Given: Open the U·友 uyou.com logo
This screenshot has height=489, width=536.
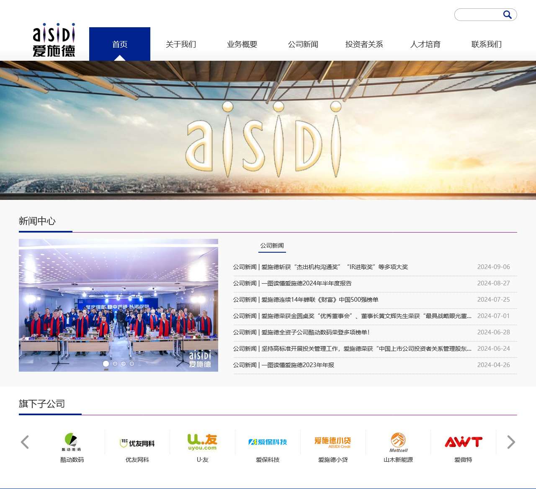Looking at the screenshot, I should tap(202, 442).
